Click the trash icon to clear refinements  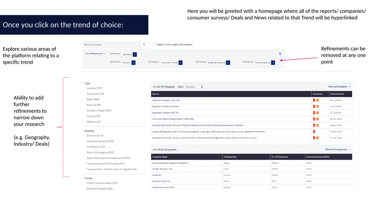pyautogui.click(x=280, y=53)
